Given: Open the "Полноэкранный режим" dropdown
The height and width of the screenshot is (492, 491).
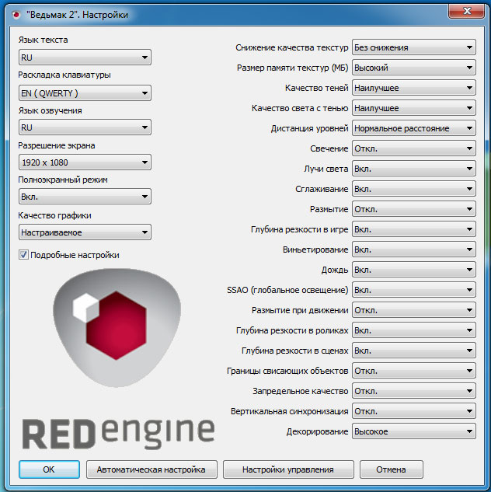Looking at the screenshot, I should 85,197.
